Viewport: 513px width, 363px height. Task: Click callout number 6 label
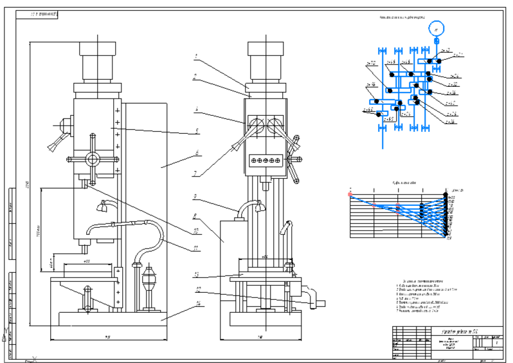click(x=197, y=153)
